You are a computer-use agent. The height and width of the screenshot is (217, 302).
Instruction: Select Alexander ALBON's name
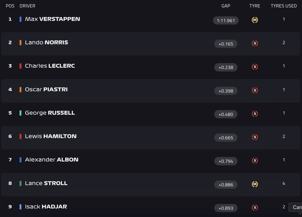coord(52,160)
